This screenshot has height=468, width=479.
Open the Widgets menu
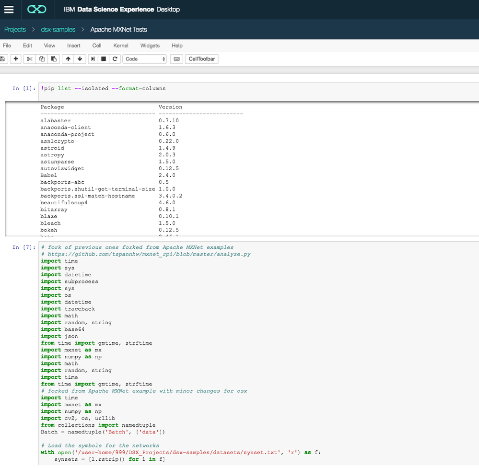(x=150, y=46)
